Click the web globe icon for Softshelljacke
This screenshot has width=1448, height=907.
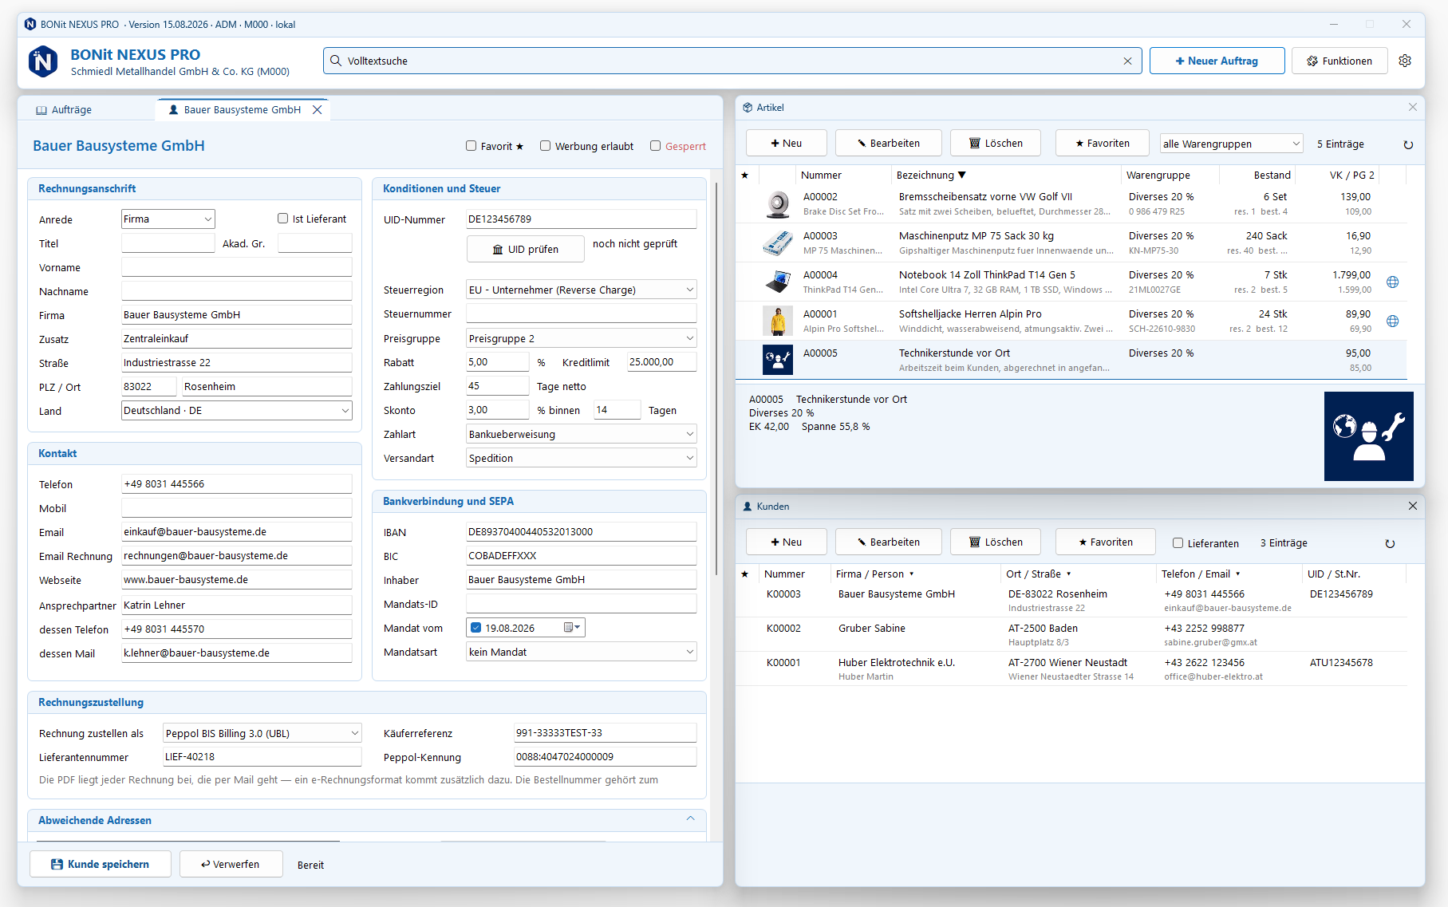click(x=1392, y=321)
